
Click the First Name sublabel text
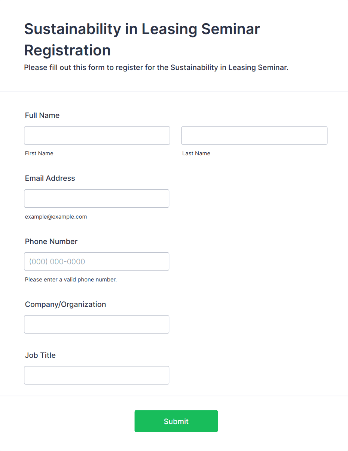39,153
